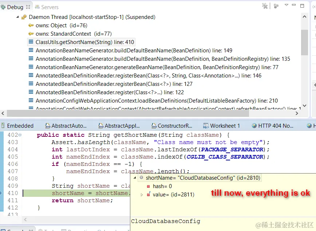Viewport: 316px width, 231px height.
Task: Click the Debug view horizontal scroll right arrow
Action: click(x=297, y=113)
